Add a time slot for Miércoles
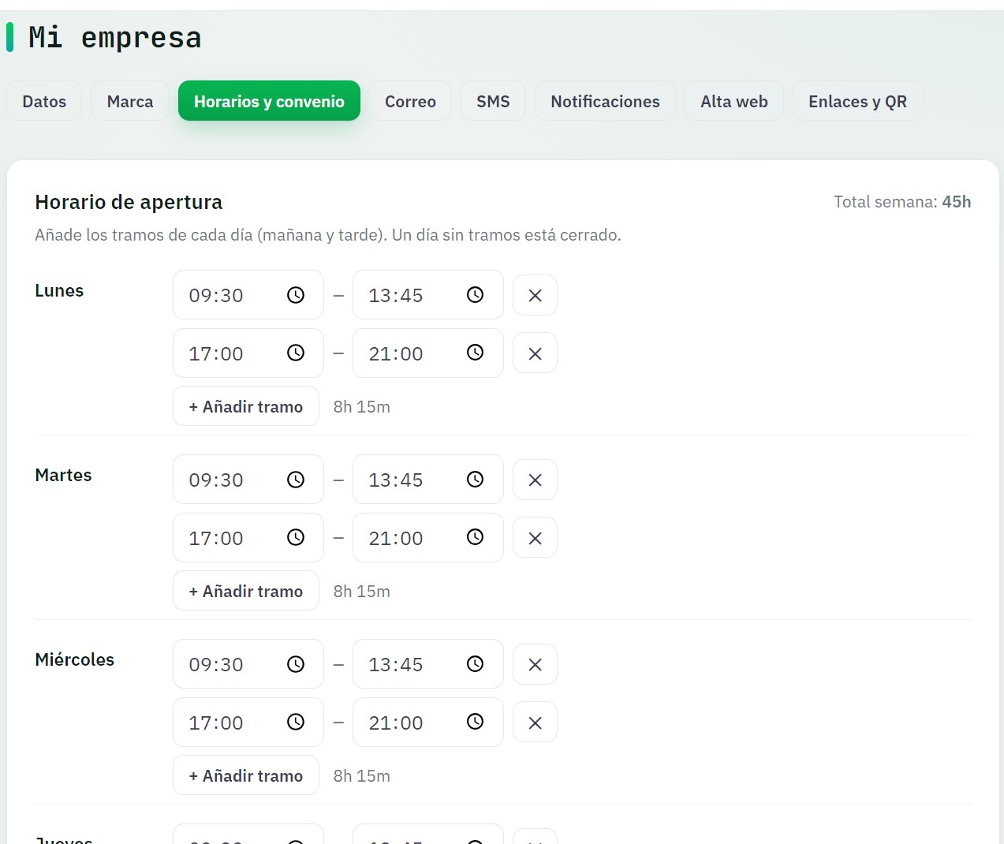The height and width of the screenshot is (844, 1004). (x=246, y=775)
